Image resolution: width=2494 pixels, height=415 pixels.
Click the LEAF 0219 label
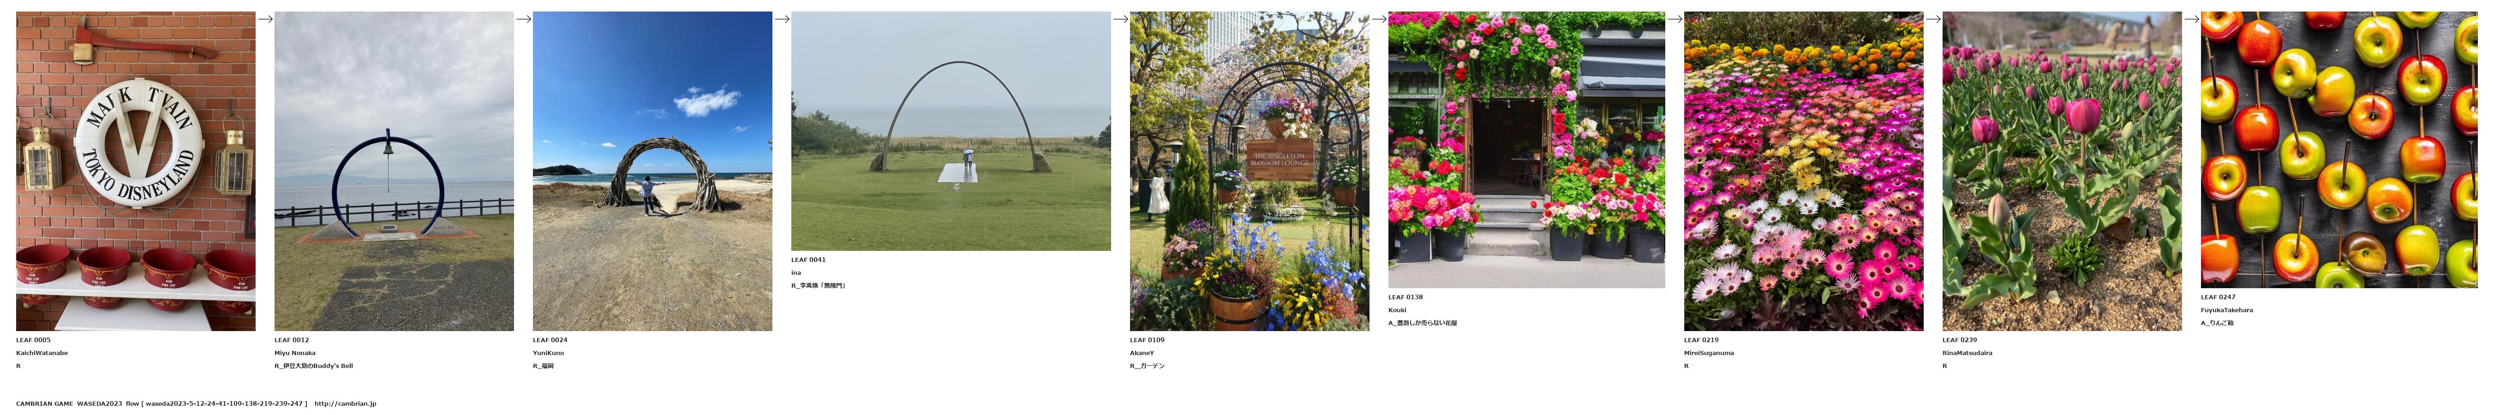tap(1701, 339)
